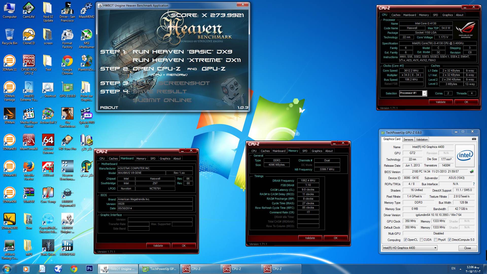Open the Validation tab in GPU-Z
Viewport: 487px width, 274px height.
pyautogui.click(x=422, y=139)
